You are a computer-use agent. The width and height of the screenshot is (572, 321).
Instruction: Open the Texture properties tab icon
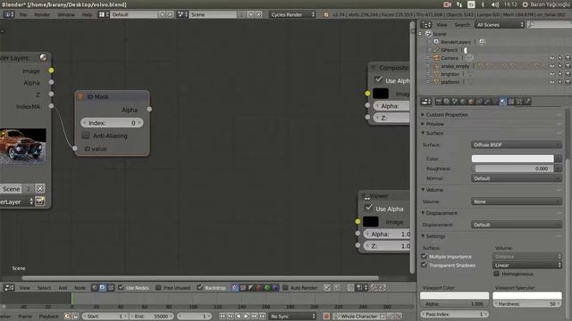pyautogui.click(x=511, y=102)
